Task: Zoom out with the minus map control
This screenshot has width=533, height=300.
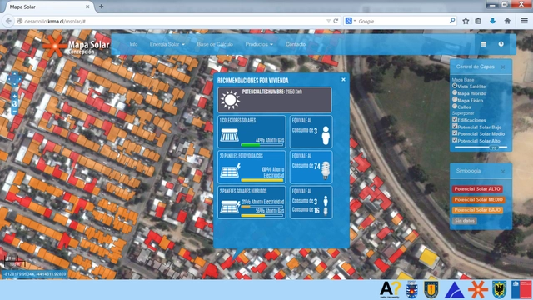Action: 14,111
